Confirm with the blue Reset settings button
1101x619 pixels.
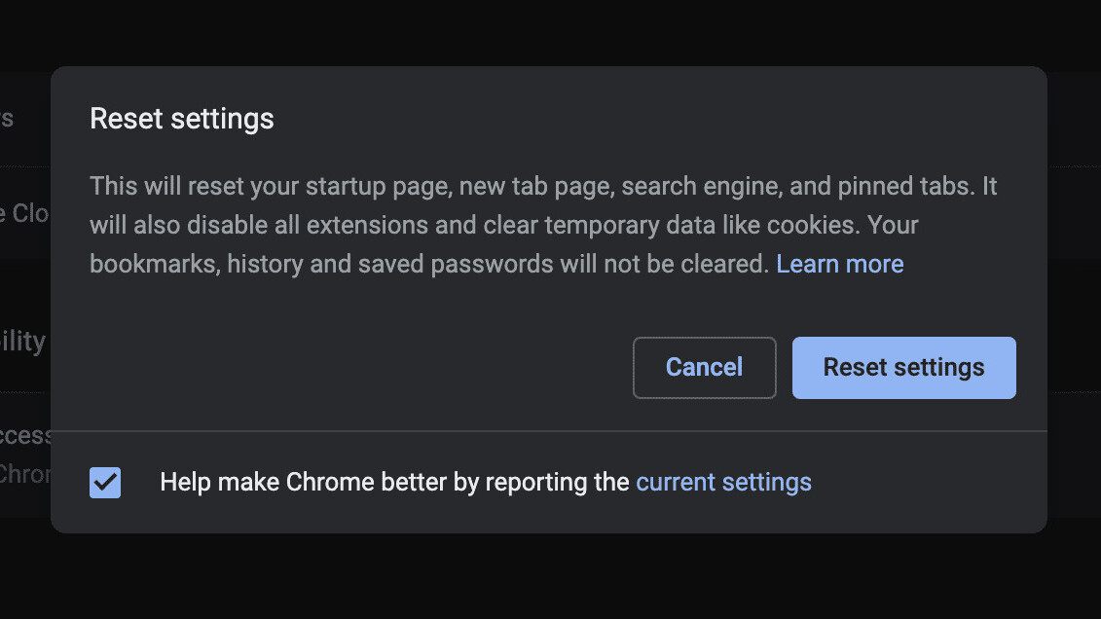903,367
